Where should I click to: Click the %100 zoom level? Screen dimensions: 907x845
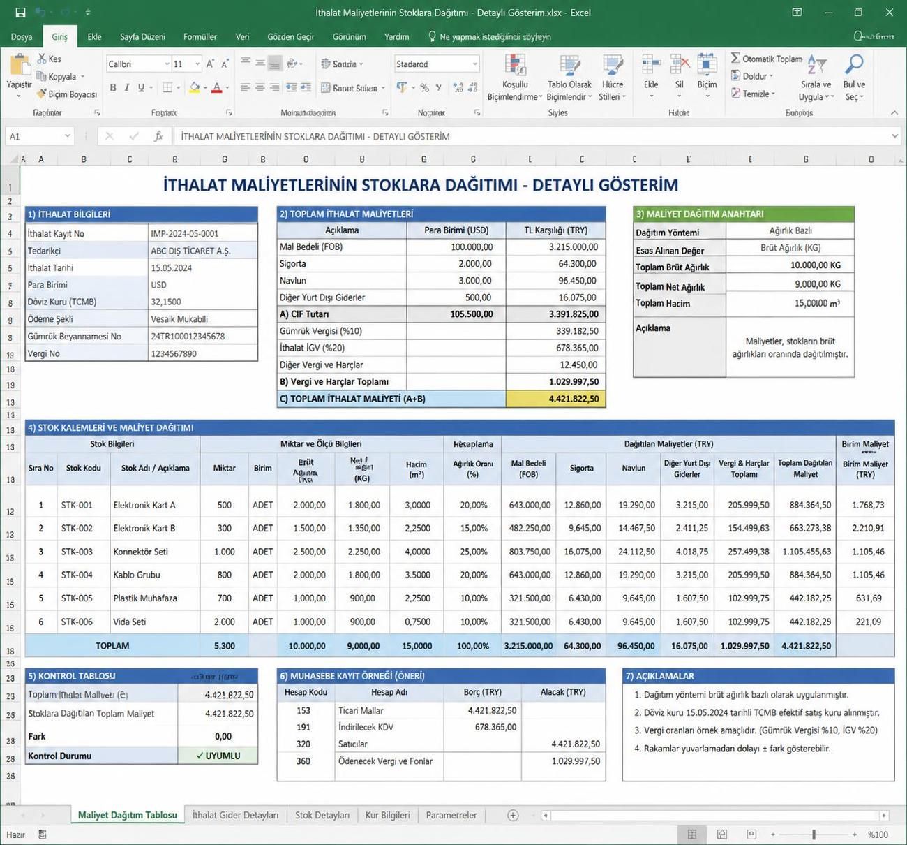(x=878, y=835)
